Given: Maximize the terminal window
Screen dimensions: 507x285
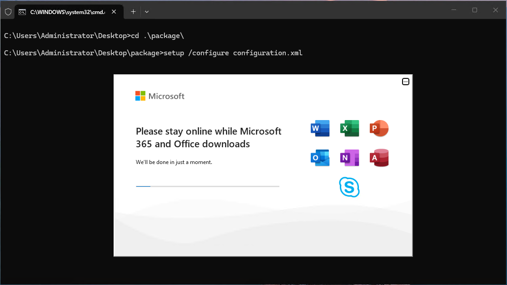Looking at the screenshot, I should coord(475,10).
